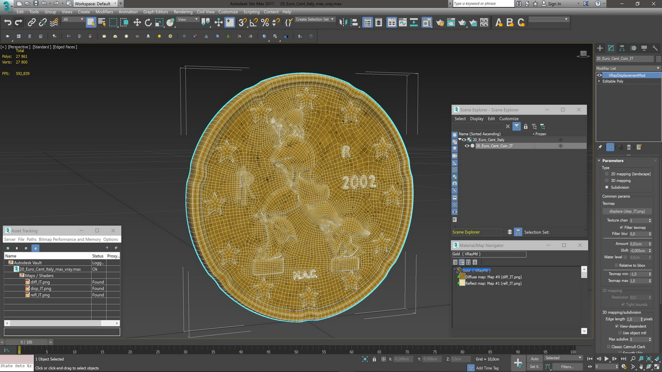This screenshot has width=662, height=372.
Task: Click Add Time Tag
Action: [x=487, y=368]
